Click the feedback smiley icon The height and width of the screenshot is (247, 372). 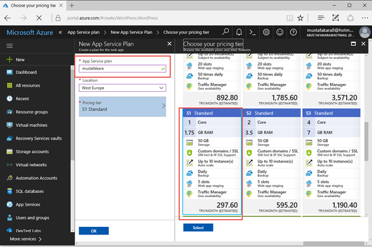tap(280, 32)
